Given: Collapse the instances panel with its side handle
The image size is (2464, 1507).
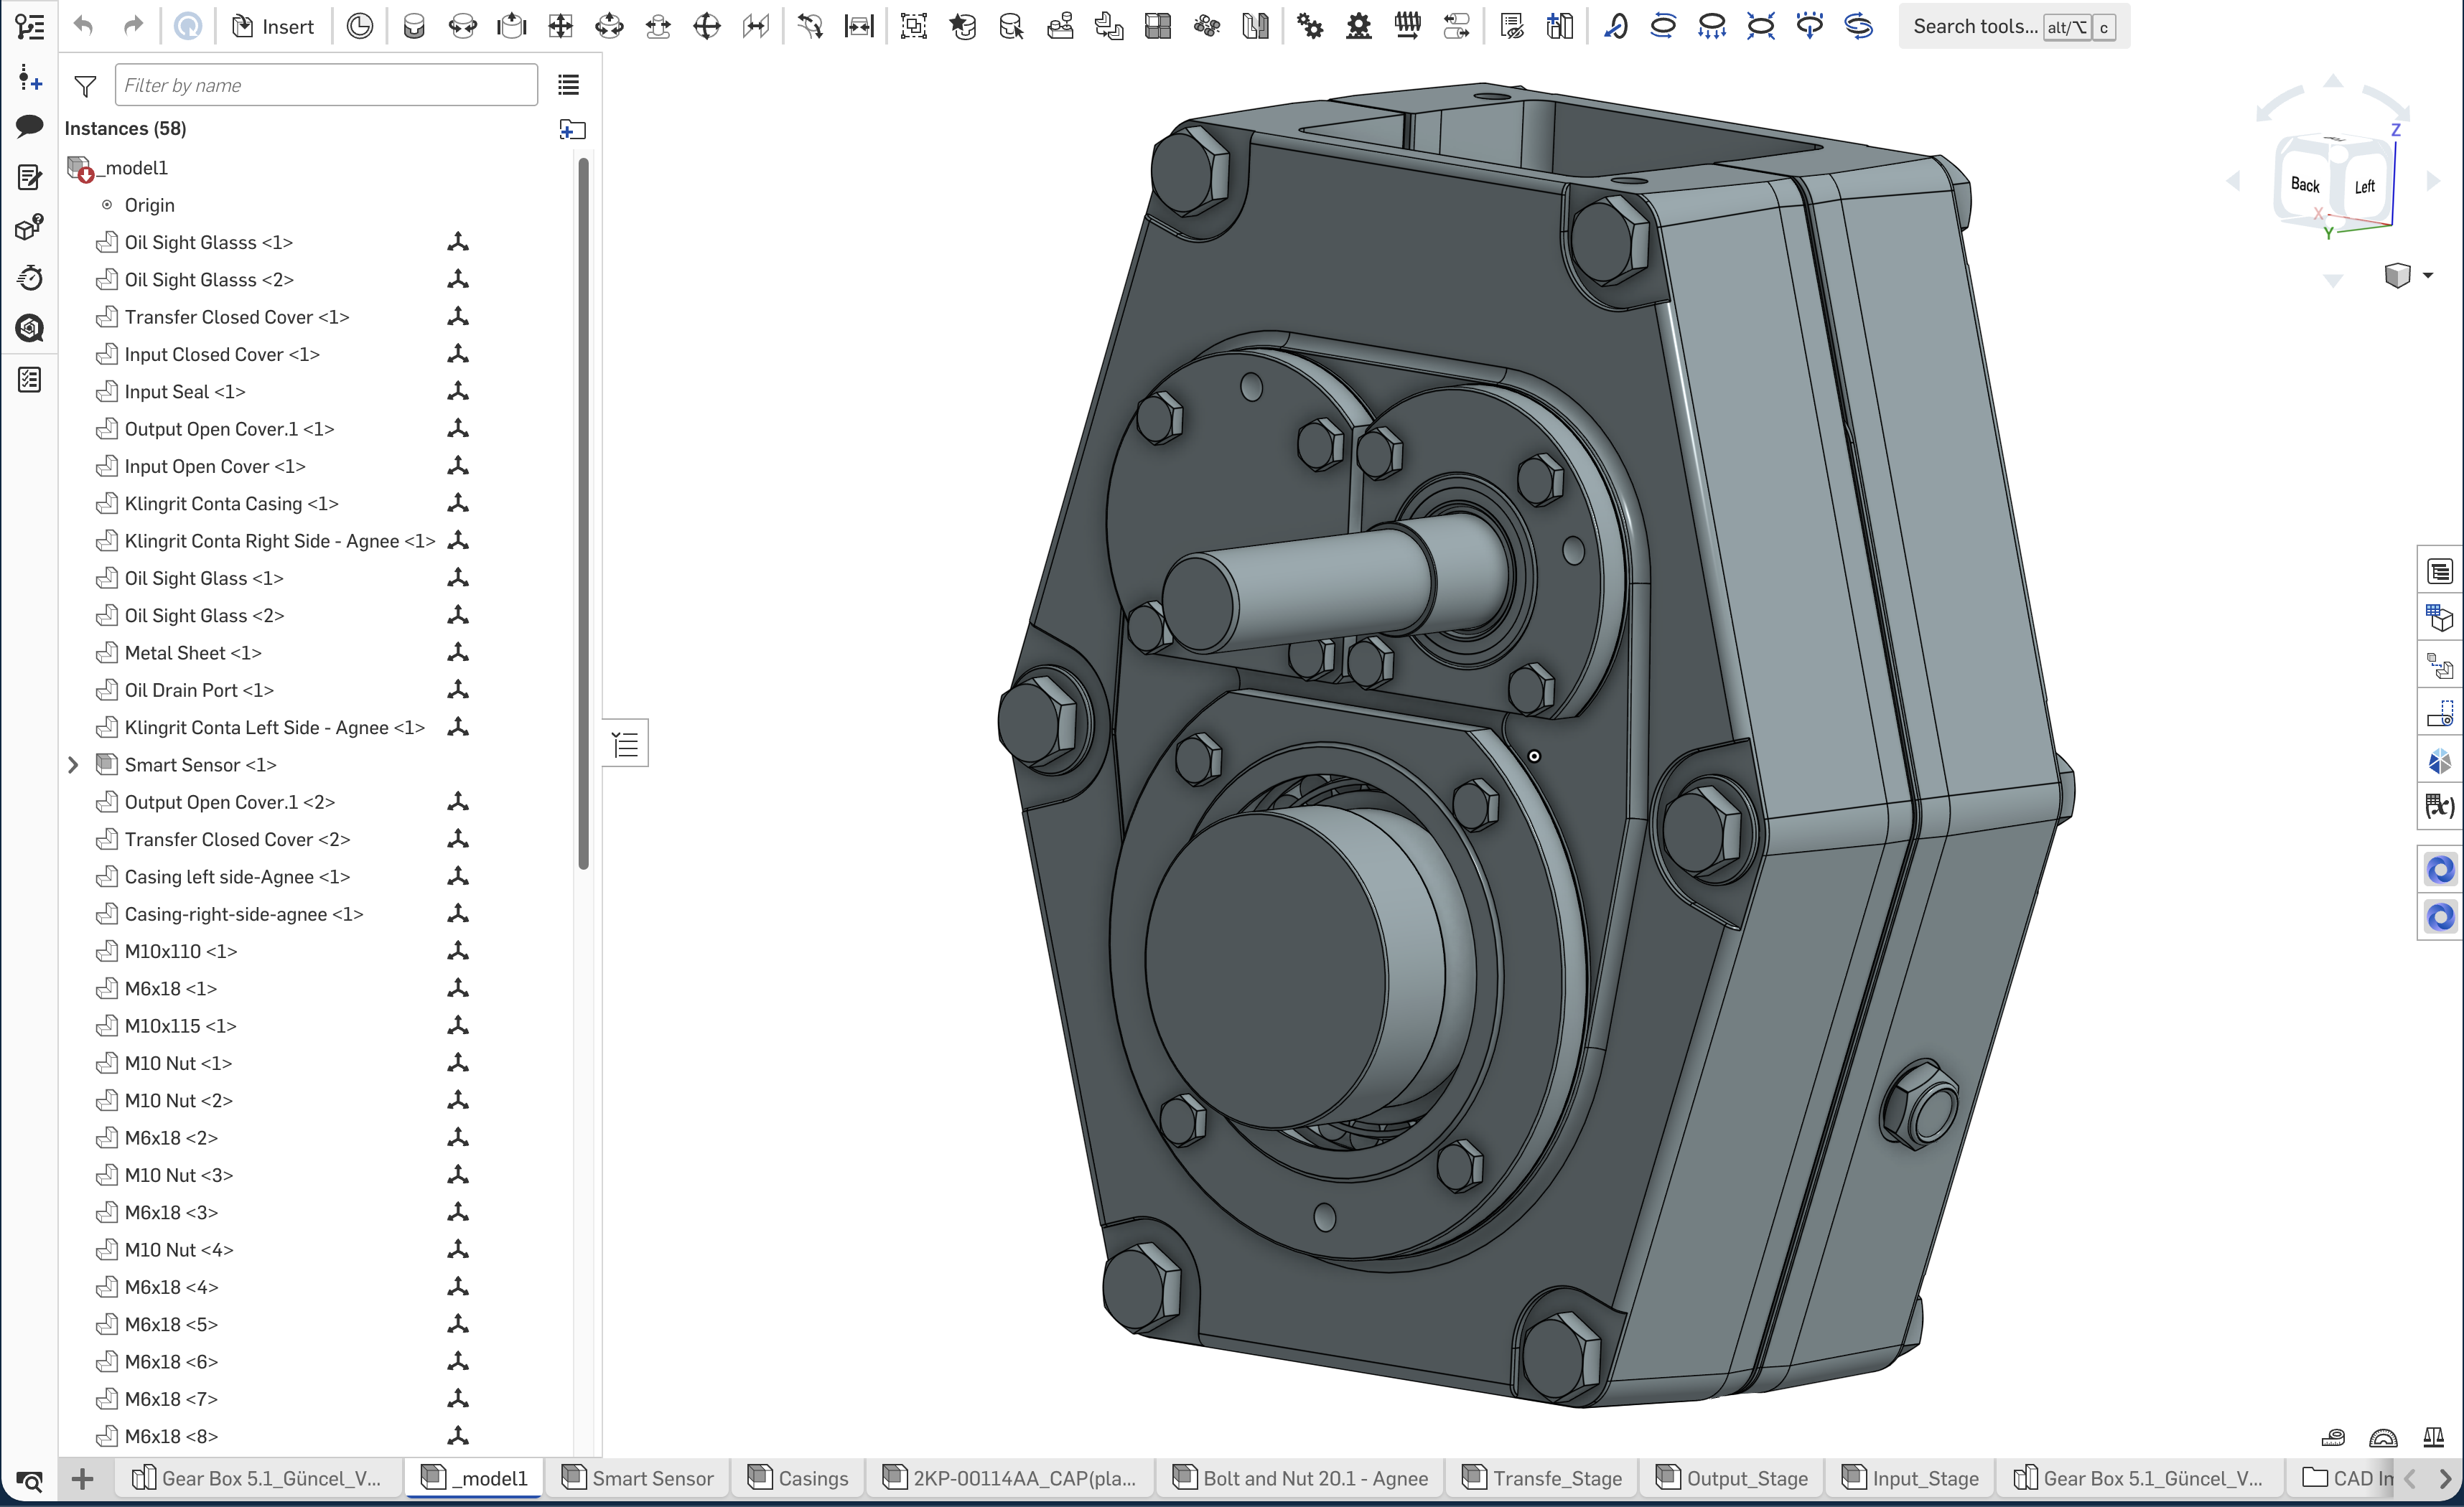Looking at the screenshot, I should (x=625, y=743).
